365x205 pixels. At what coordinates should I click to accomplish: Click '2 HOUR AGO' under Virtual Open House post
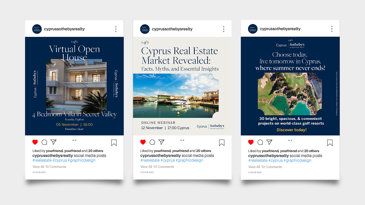pos(39,172)
